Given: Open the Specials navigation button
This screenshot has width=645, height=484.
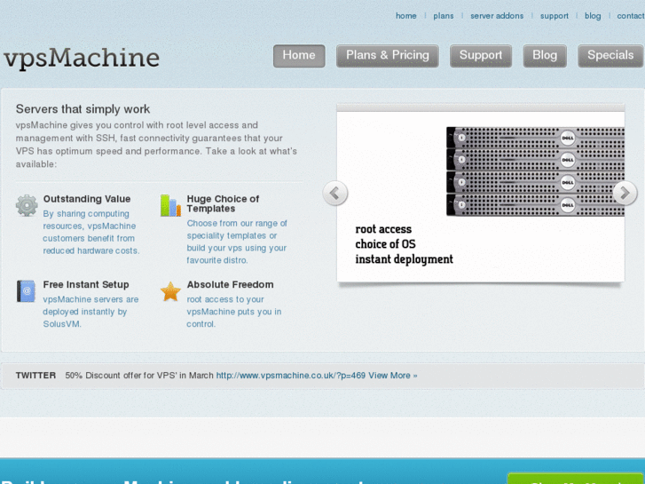Looking at the screenshot, I should [610, 56].
